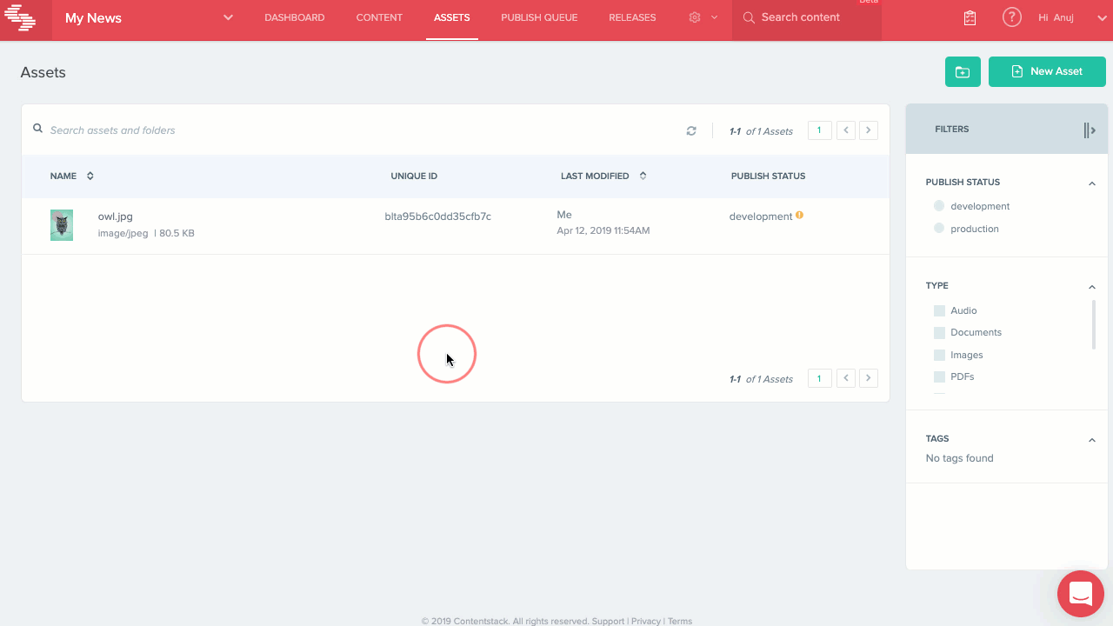1113x626 pixels.
Task: Collapse the Publish Status filter section
Action: tap(1092, 183)
